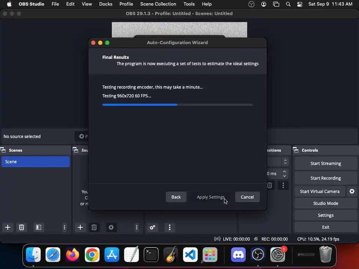This screenshot has height=269, width=359.
Task: Open audio mixer advanced properties gears
Action: pos(153,227)
